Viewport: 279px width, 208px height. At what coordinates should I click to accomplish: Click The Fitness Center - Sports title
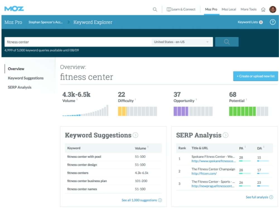tap(213, 182)
